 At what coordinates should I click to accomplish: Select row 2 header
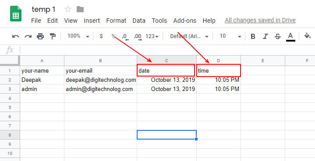click(x=10, y=80)
